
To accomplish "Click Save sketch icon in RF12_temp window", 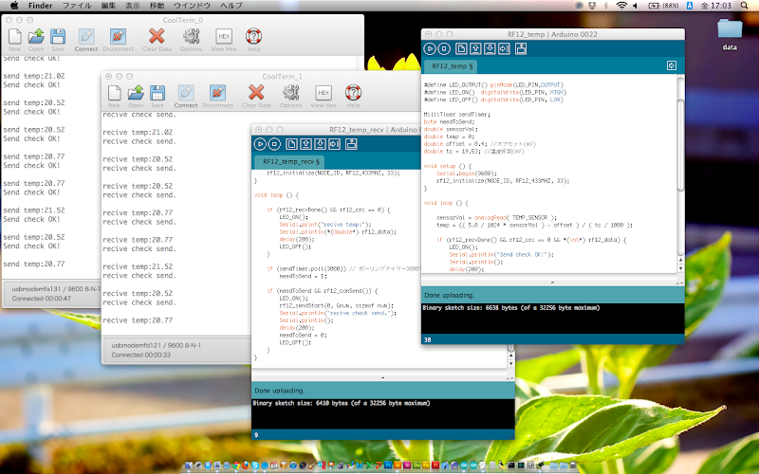I will pyautogui.click(x=490, y=49).
